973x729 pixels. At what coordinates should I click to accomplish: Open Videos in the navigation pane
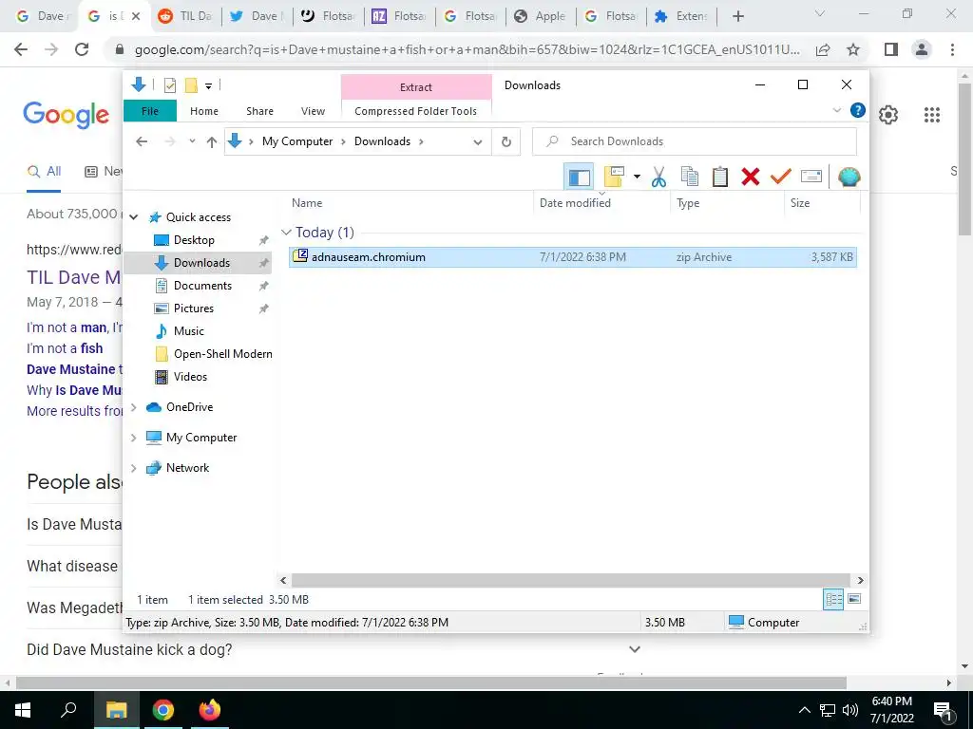190,377
